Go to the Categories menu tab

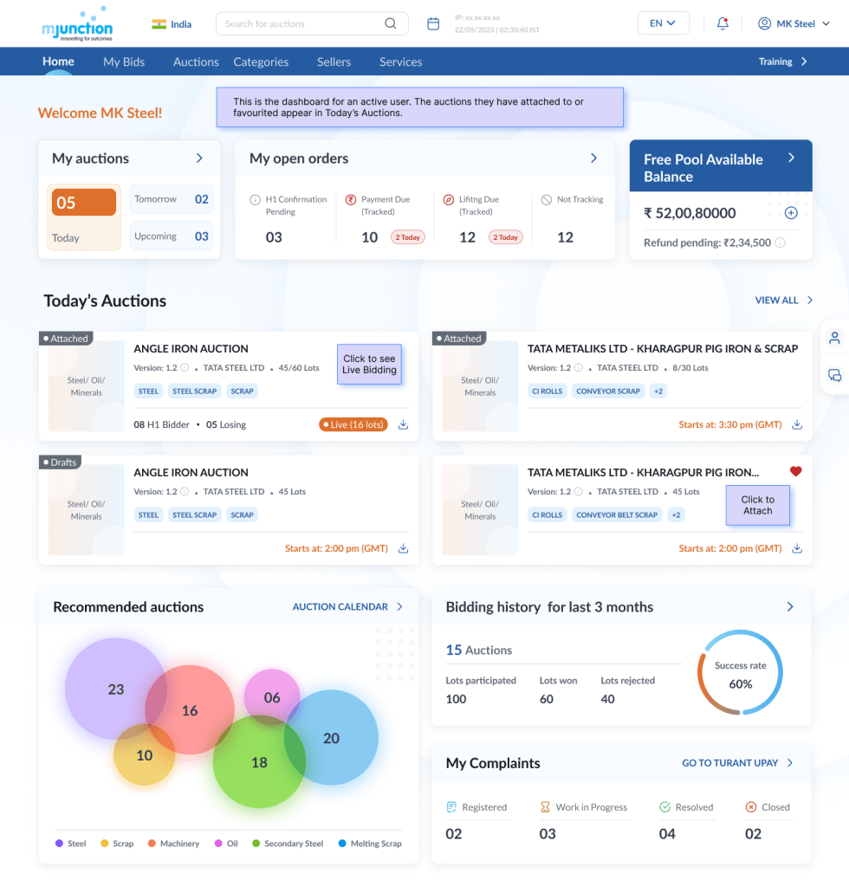261,61
